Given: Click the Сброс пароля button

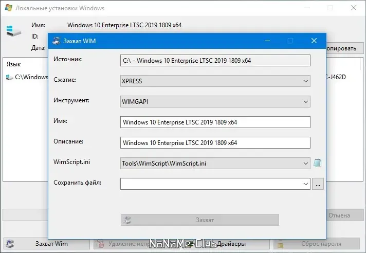Looking at the screenshot, I should coord(316,244).
